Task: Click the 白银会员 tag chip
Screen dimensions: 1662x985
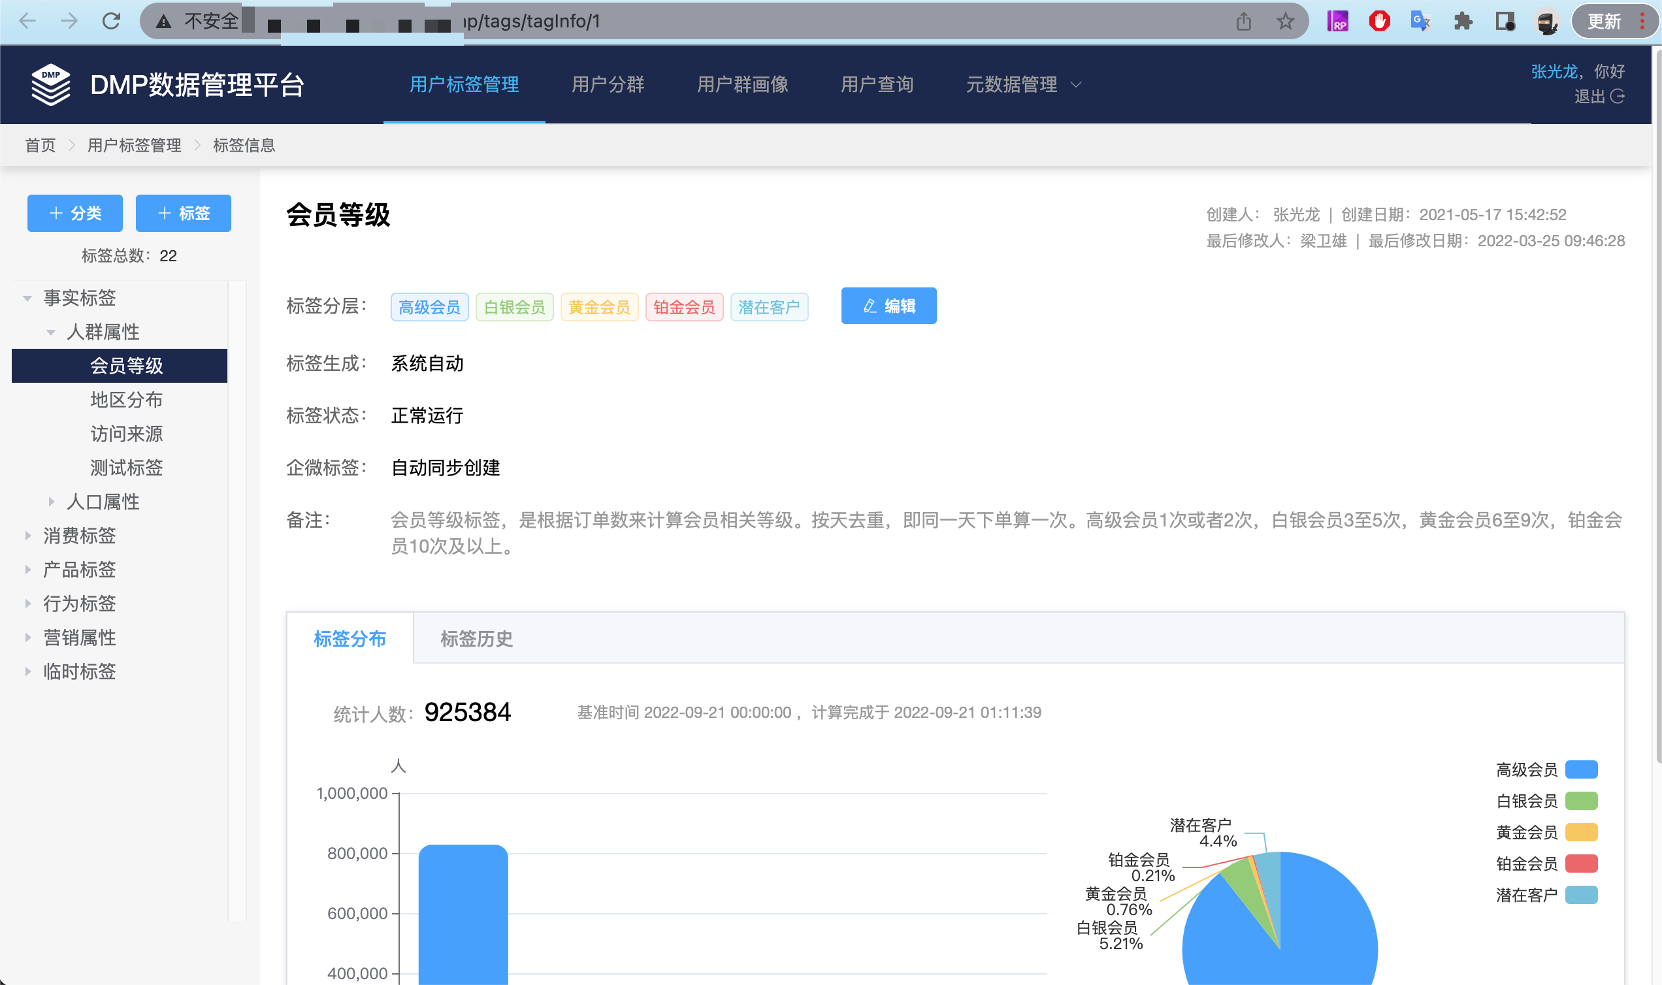Action: tap(514, 306)
